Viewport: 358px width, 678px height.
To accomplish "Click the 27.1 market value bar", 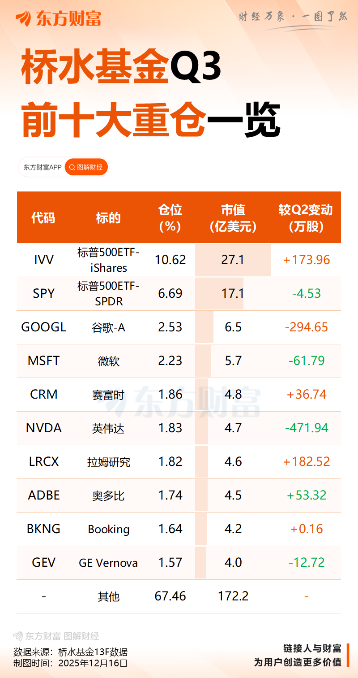I will click(x=233, y=260).
